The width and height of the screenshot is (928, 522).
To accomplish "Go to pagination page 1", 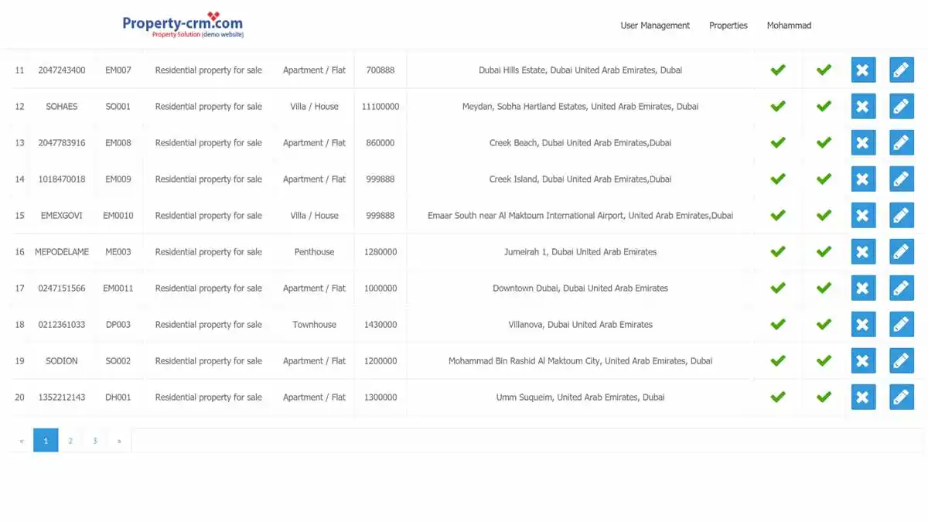I will click(x=46, y=441).
